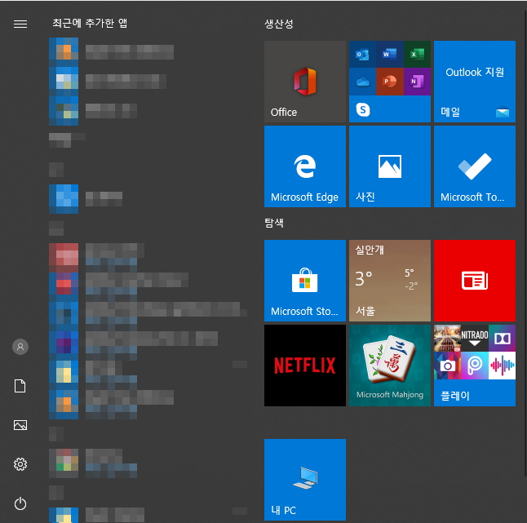
Task: Open the 사진 (Photos) tile
Action: (x=389, y=166)
